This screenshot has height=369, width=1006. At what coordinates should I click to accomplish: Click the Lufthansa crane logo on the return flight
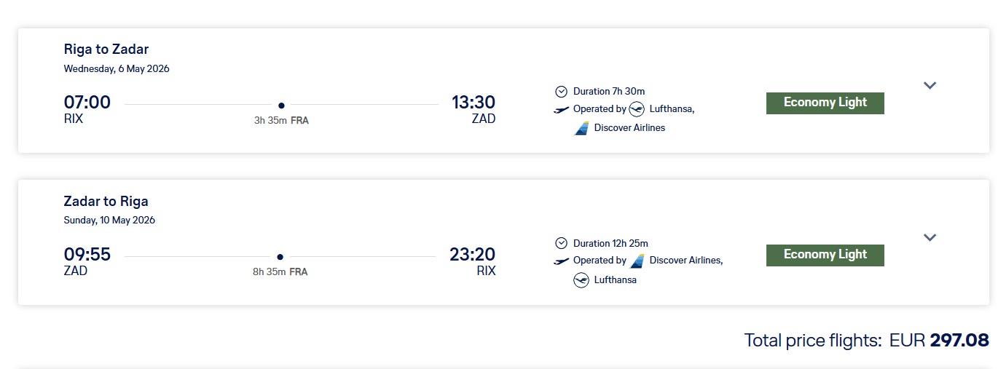coord(581,280)
